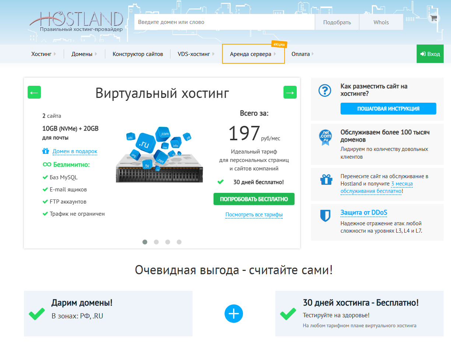This screenshot has width=451, height=353.
Task: Select the second carousel dot
Action: point(156,242)
